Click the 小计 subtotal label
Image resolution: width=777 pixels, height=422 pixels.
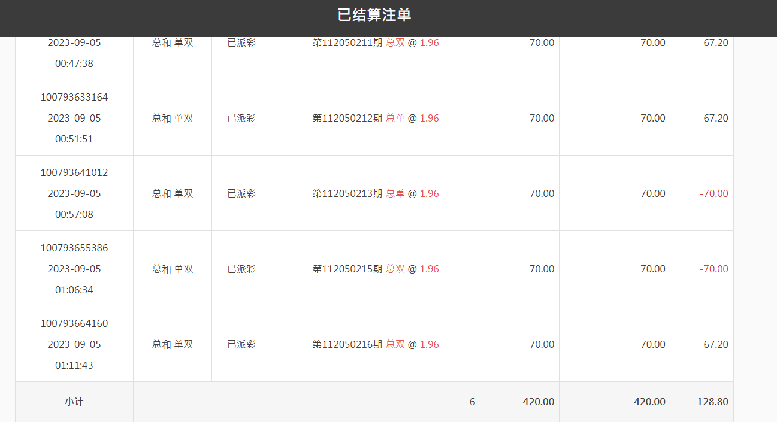74,402
